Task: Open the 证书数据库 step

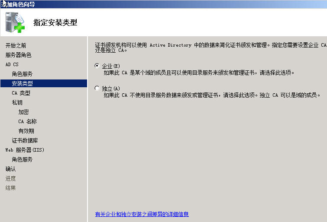Action: (25, 140)
